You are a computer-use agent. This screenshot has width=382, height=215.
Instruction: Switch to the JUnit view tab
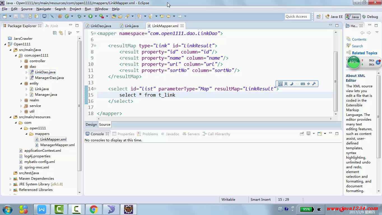[x=52, y=26]
